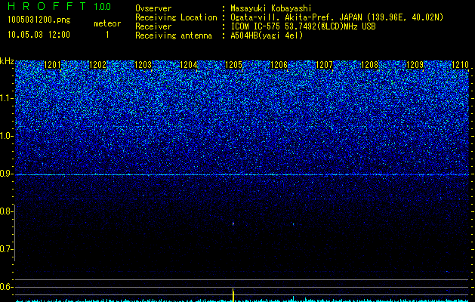Click the word meteor

click(x=107, y=23)
